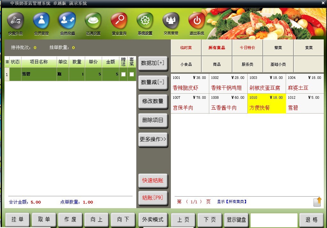Open the 会员管理 member icon
This screenshot has width=327, height=228.
(x=41, y=21)
